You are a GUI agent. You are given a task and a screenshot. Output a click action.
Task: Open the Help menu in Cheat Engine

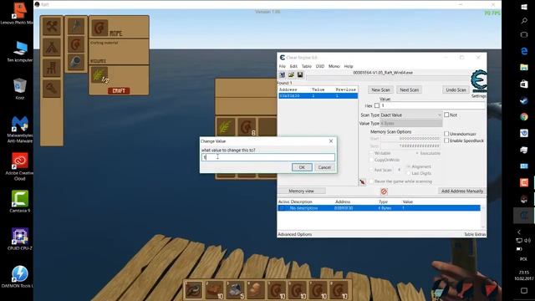[349, 66]
